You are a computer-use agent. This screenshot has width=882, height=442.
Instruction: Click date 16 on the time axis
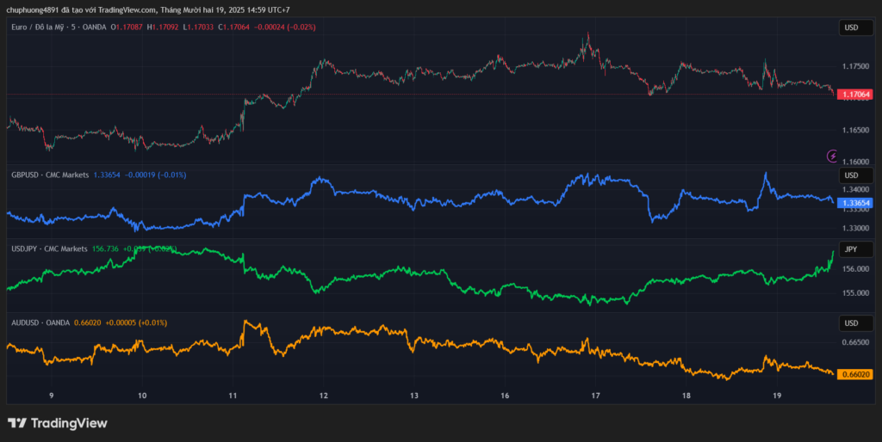[x=505, y=396]
